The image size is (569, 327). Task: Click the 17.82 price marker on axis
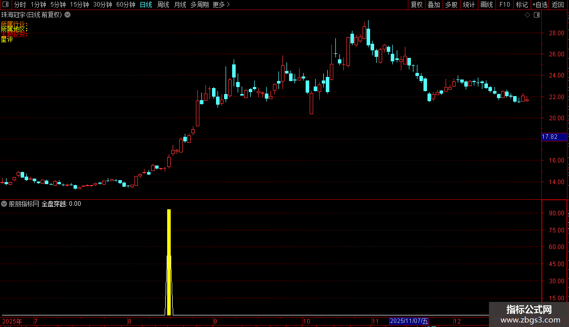point(554,137)
